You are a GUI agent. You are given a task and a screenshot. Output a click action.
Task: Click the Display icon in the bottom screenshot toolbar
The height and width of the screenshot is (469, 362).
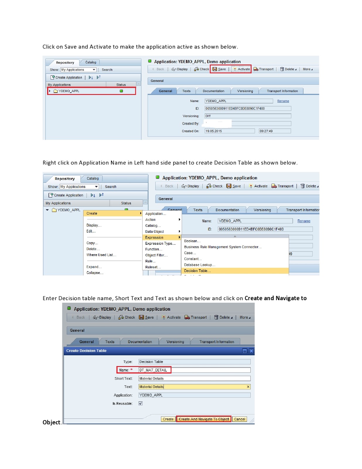tap(95, 317)
